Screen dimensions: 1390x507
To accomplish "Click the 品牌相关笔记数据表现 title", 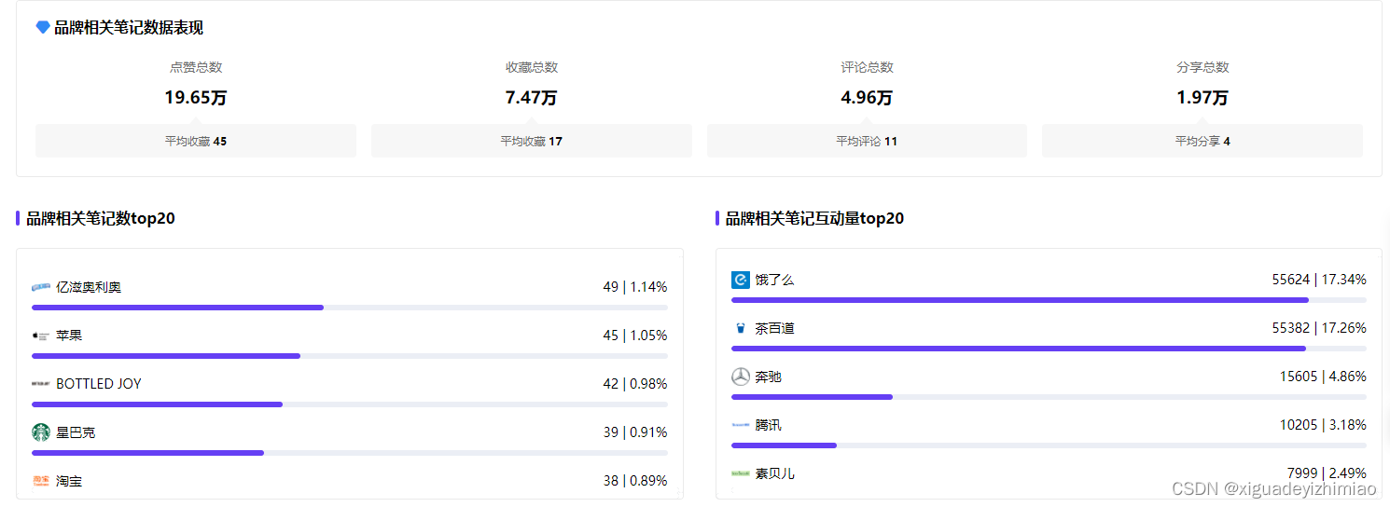I will pos(129,28).
